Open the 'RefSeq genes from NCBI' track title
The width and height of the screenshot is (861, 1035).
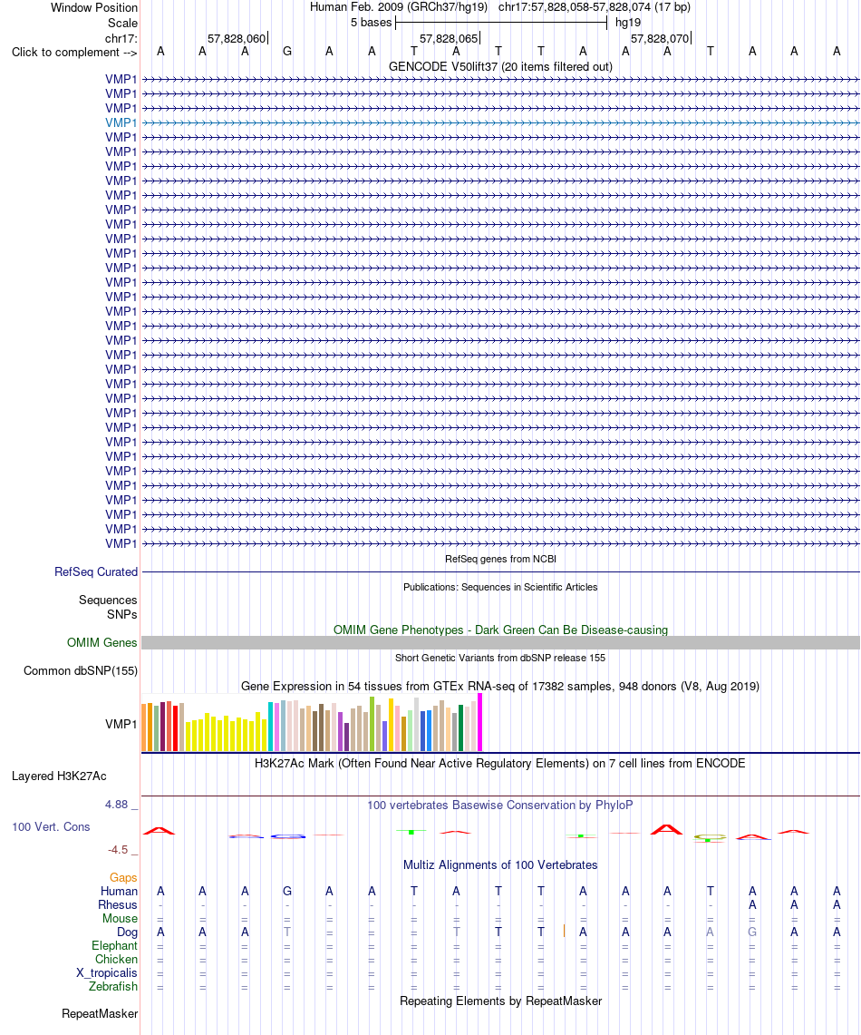[500, 559]
